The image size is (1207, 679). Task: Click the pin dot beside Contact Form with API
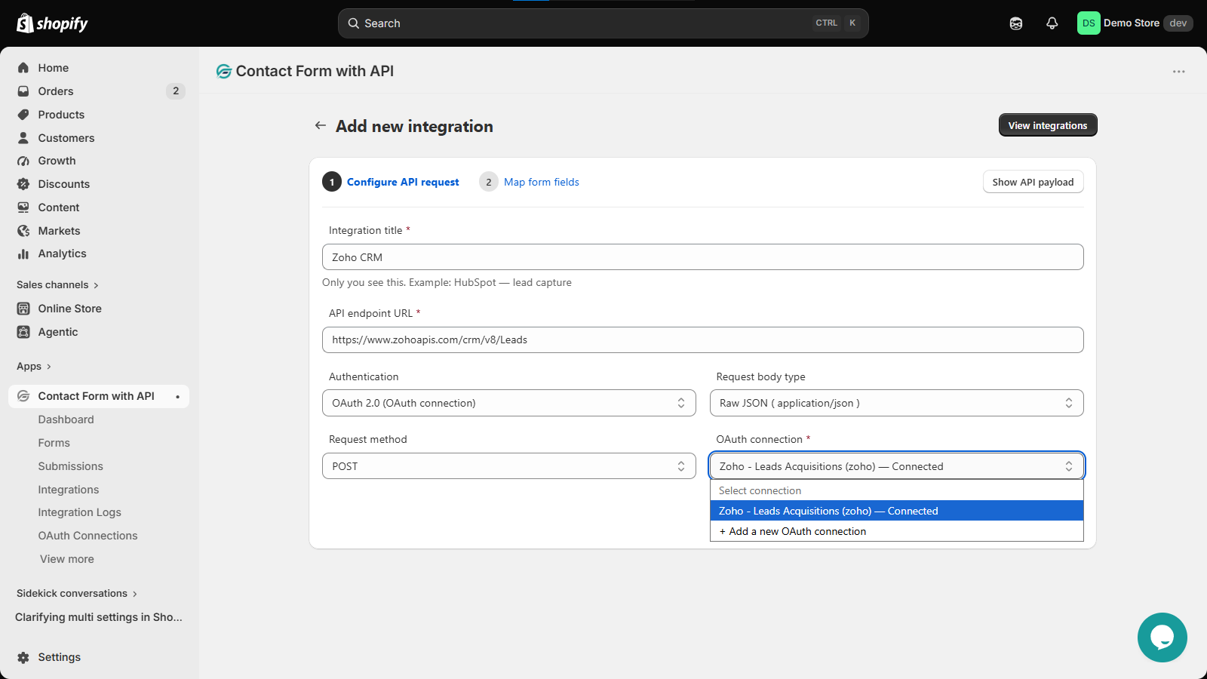177,397
